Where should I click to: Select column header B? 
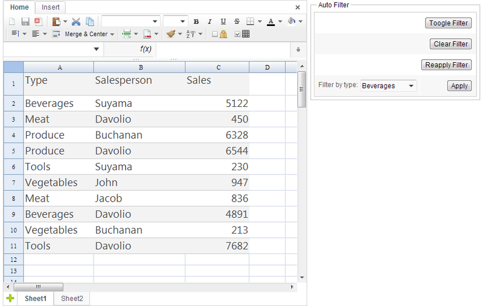click(140, 67)
